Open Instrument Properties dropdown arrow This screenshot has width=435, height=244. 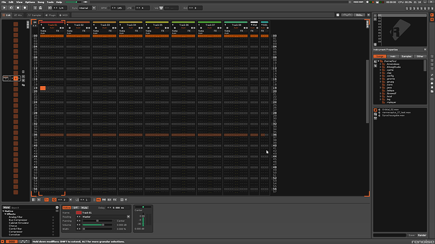click(x=425, y=50)
